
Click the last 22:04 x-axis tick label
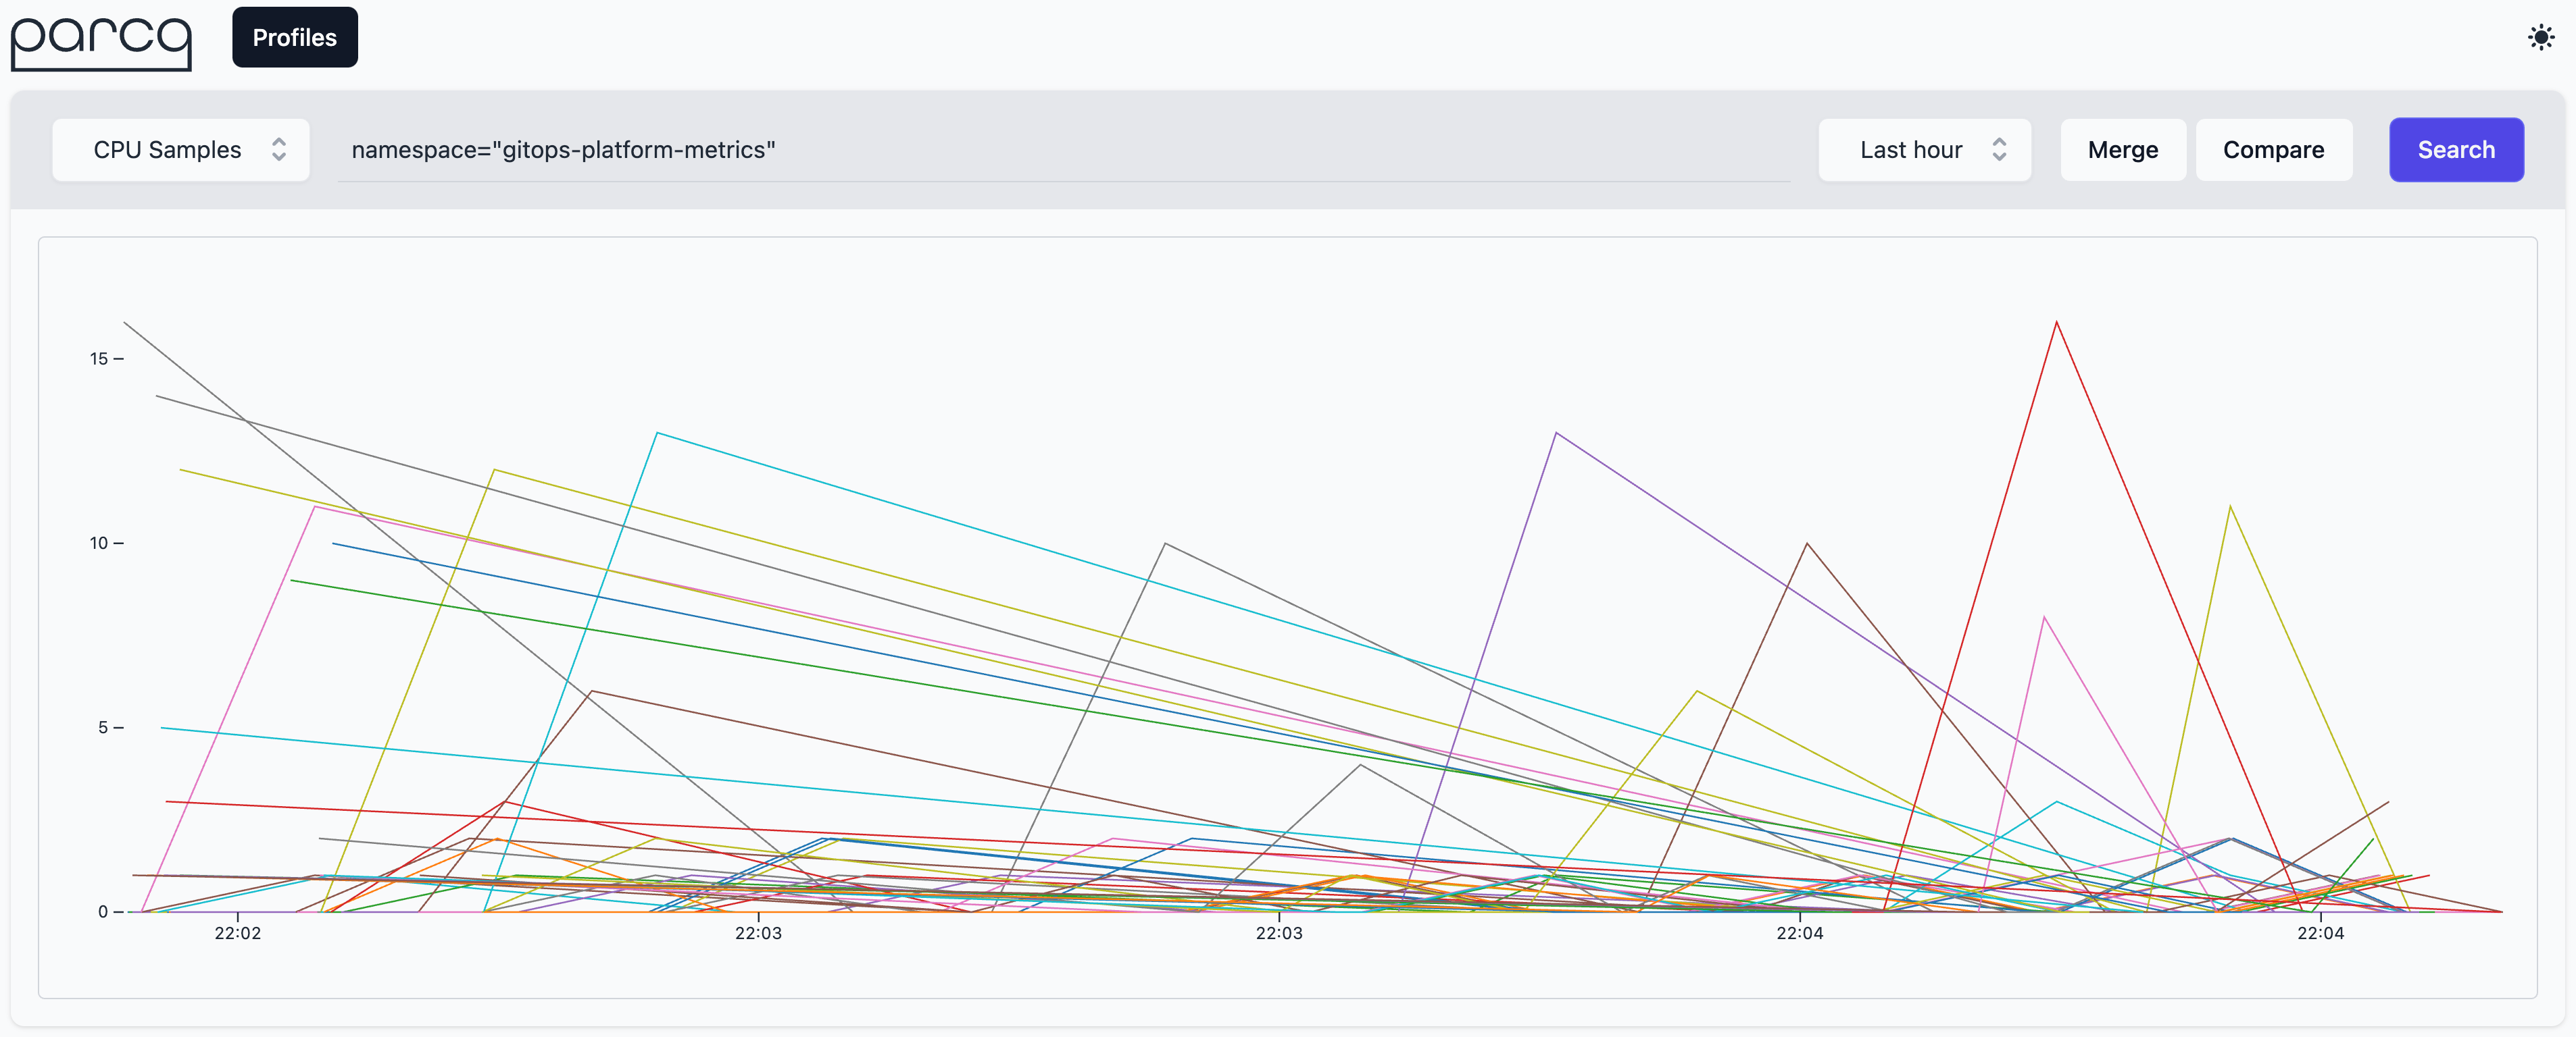2320,933
